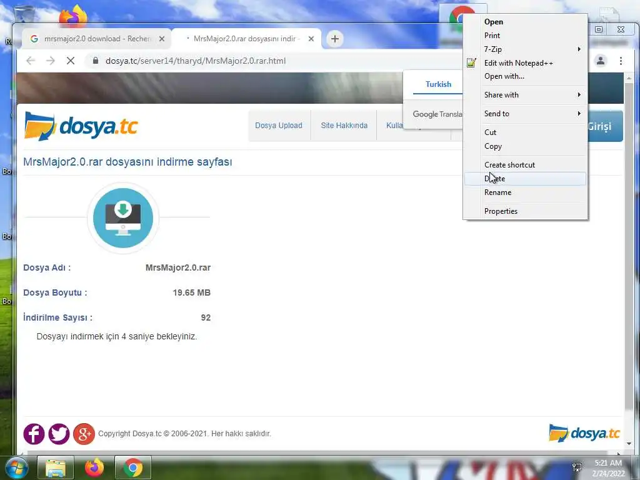The height and width of the screenshot is (480, 640).
Task: Select Open in the context menu
Action: click(x=525, y=22)
